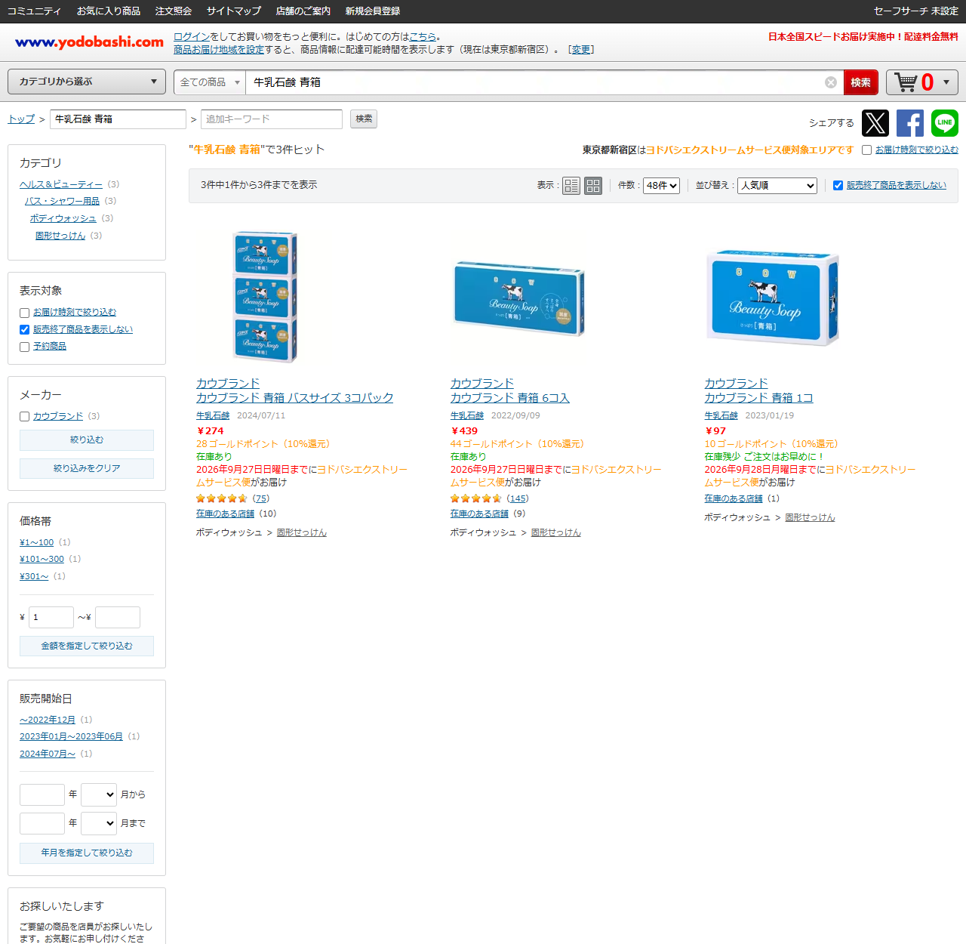Share results on X (Twitter) icon
Screen dimensions: 966x944
(x=875, y=123)
